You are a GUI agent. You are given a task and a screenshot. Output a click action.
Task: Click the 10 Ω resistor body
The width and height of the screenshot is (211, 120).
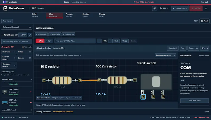[62, 80]
